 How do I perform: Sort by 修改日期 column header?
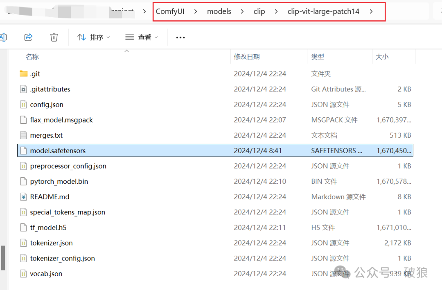tap(247, 57)
